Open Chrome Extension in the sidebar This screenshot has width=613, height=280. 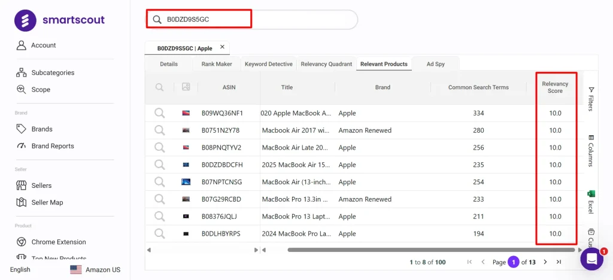click(51, 242)
